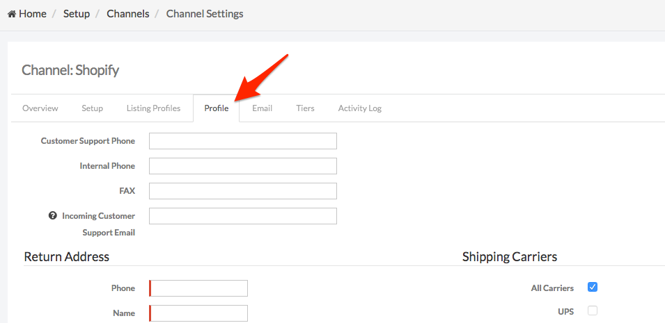Click the Return Address section heading
The width and height of the screenshot is (665, 323).
pyautogui.click(x=67, y=256)
